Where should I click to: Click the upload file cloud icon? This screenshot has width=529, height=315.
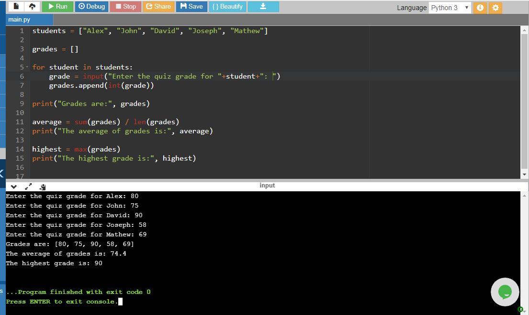pos(32,7)
